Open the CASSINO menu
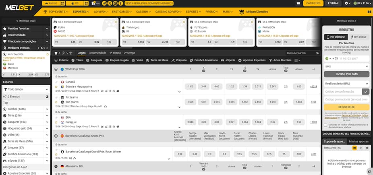The image size is (373, 175). 144,12
